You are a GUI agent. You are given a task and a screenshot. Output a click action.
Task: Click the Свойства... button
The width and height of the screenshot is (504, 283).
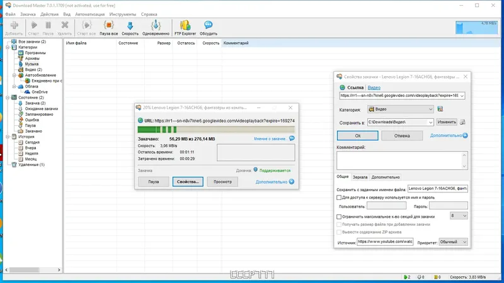[188, 182]
